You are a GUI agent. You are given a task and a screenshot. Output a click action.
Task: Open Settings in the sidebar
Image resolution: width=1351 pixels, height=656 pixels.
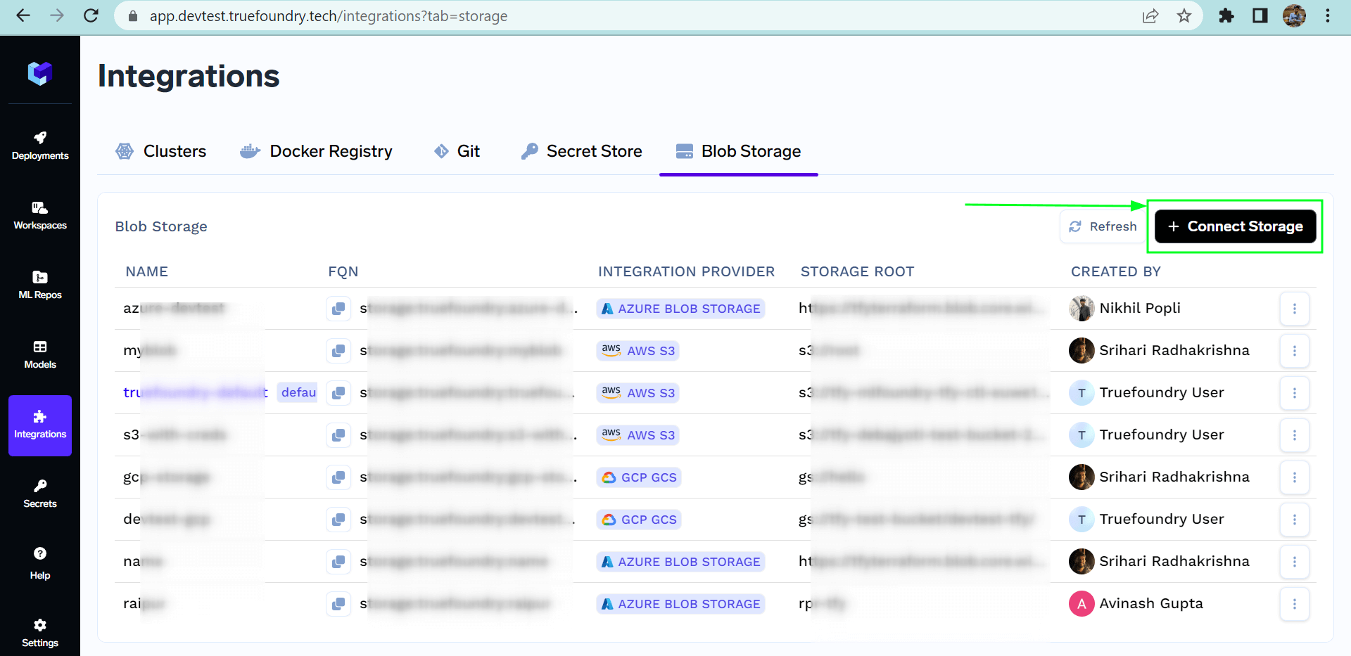tap(40, 633)
